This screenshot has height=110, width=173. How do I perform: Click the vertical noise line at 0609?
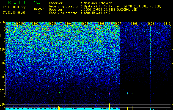click(150, 66)
